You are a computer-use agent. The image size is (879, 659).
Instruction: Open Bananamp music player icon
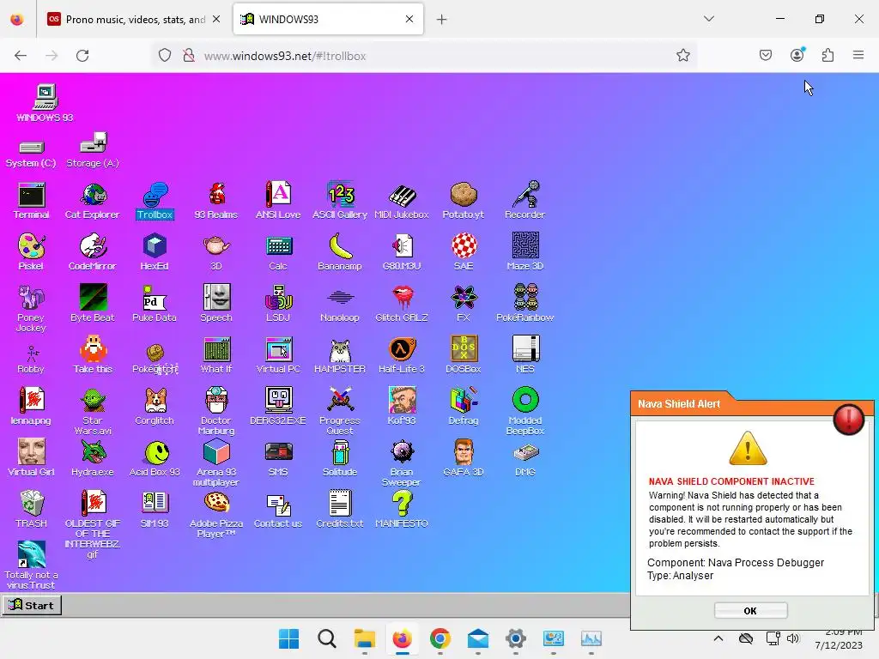coord(340,252)
